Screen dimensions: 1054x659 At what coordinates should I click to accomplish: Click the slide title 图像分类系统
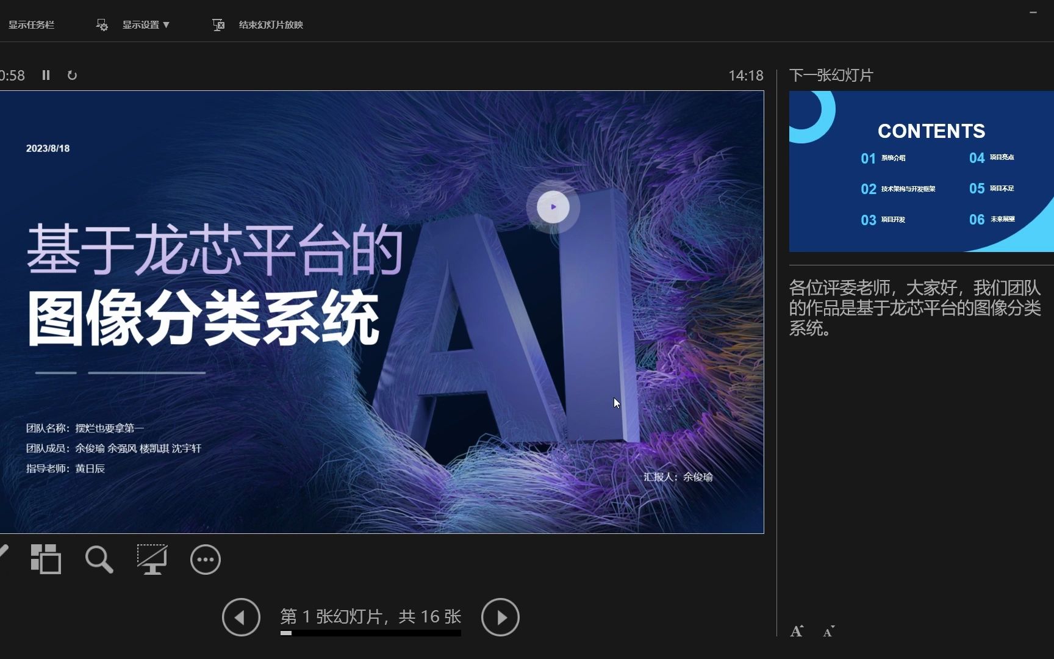[203, 319]
